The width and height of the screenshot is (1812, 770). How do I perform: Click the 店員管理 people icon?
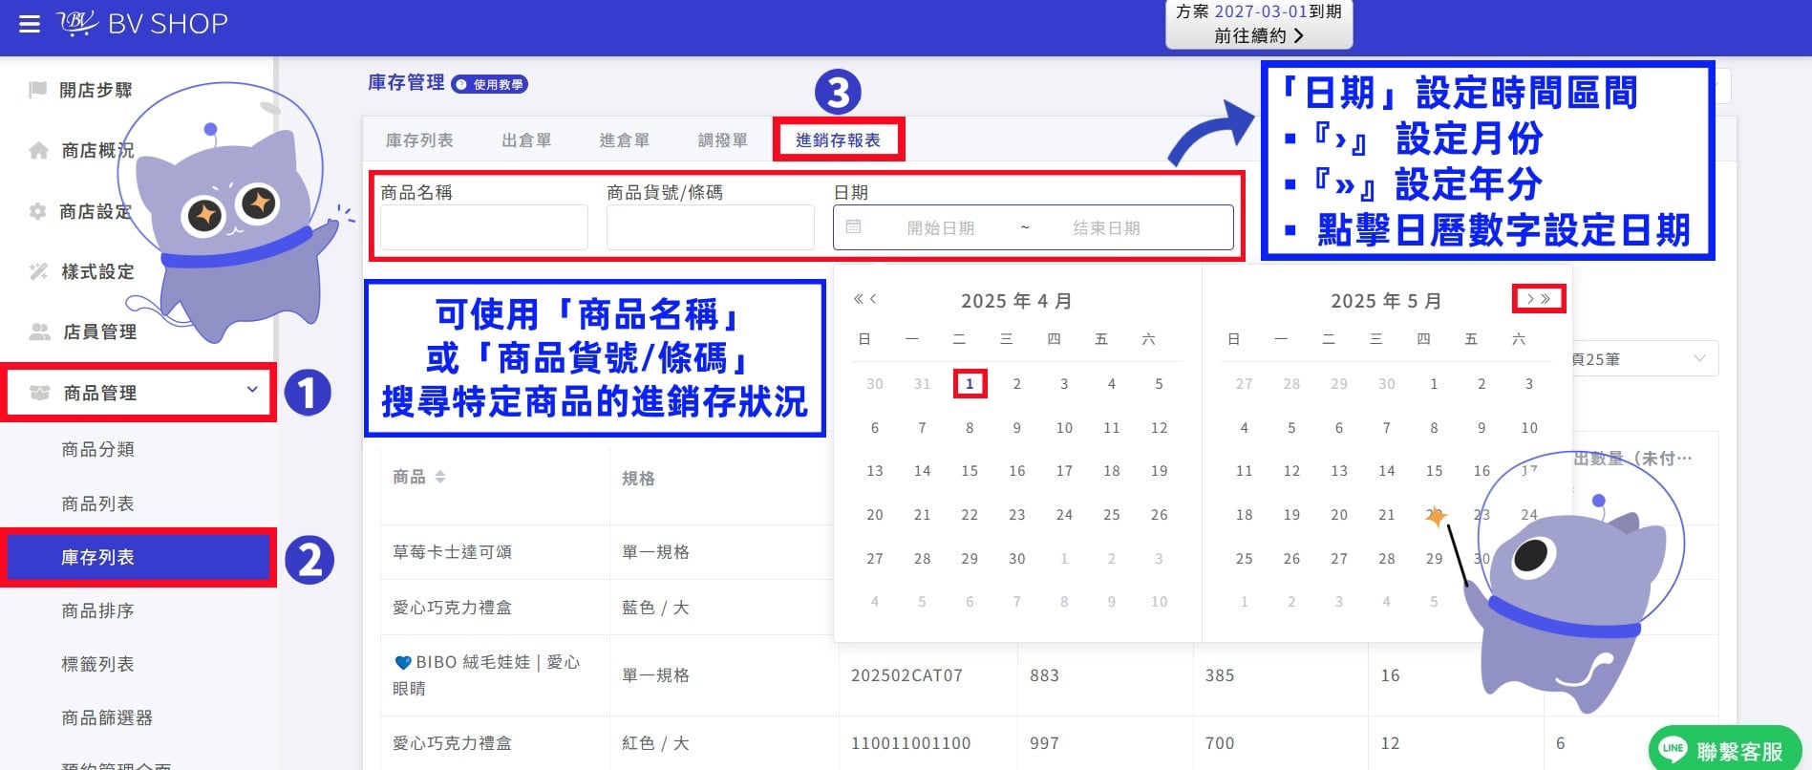39,332
